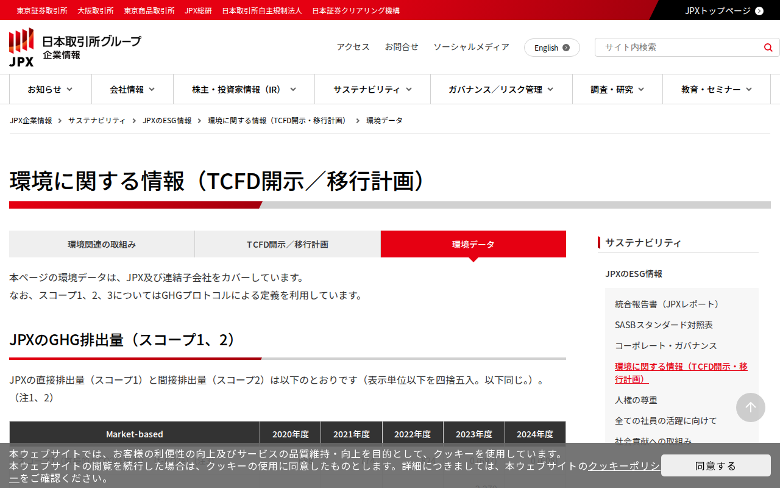Click the サステナビリティ breadcrumb
Screen dimensions: 780x488
click(97, 121)
